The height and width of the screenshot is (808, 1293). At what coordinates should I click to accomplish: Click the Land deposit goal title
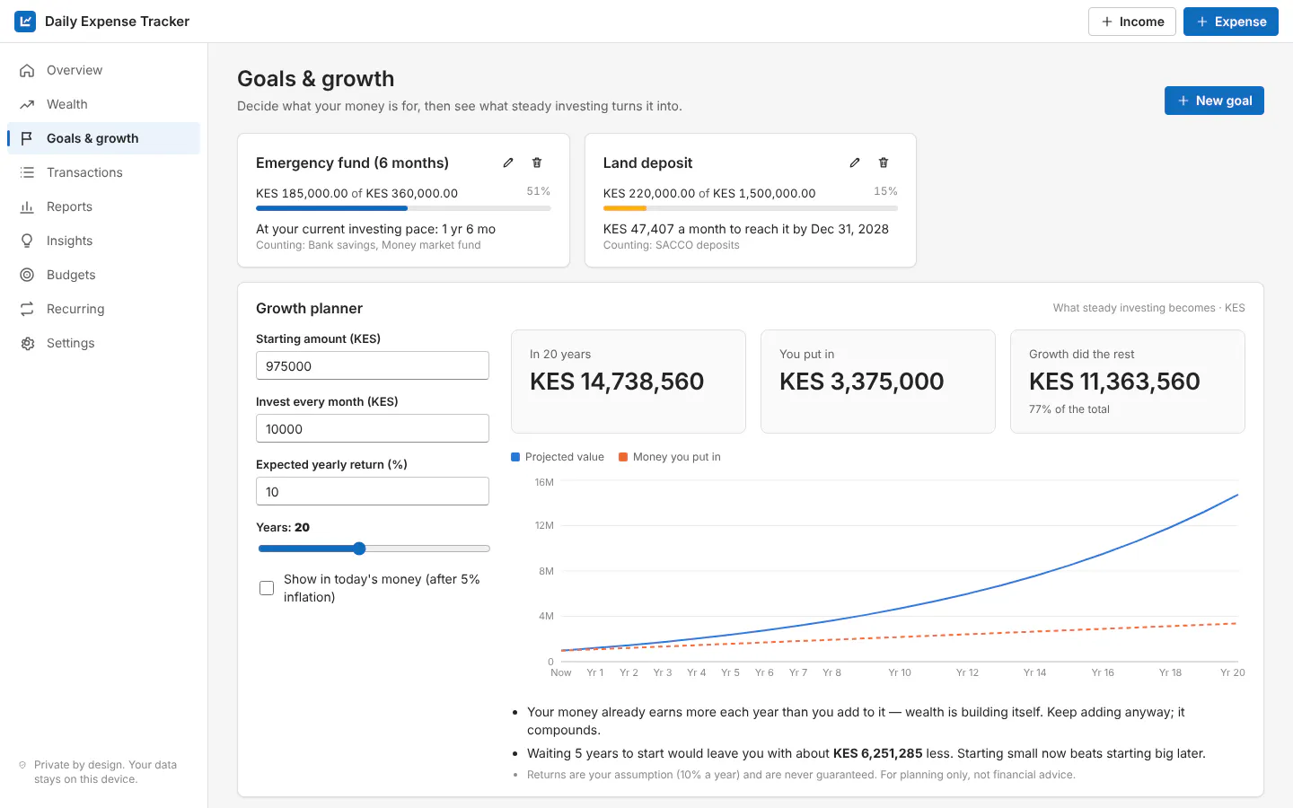647,162
